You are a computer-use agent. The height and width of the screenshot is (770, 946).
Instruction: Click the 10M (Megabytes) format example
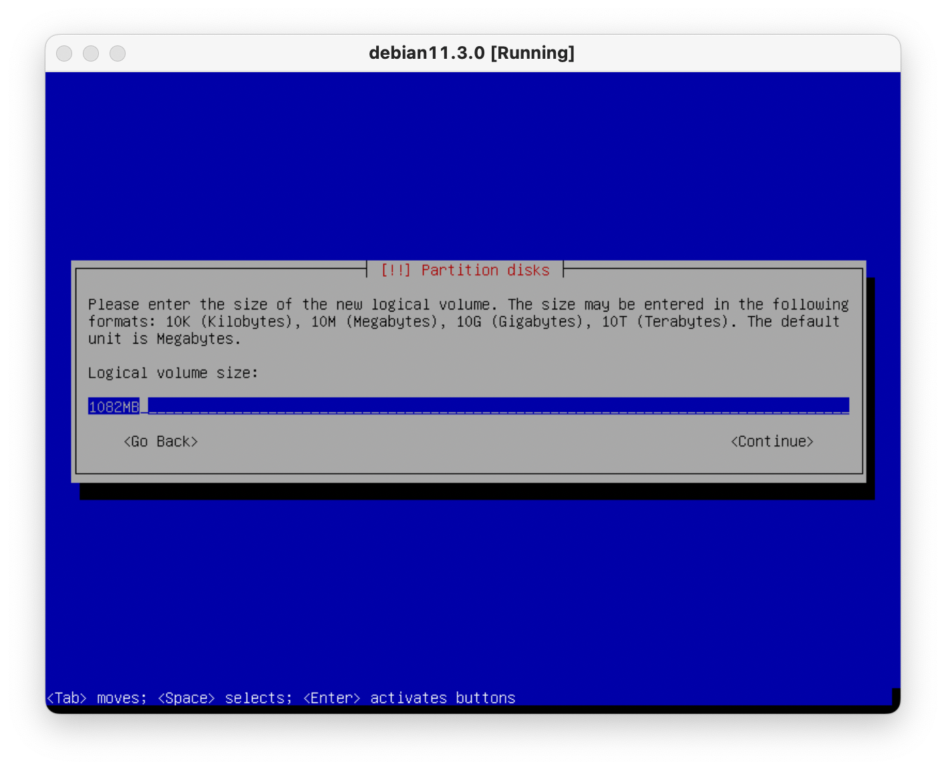click(x=374, y=322)
